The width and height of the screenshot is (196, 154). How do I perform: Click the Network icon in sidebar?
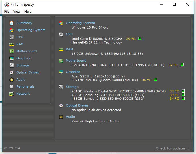point(12,94)
